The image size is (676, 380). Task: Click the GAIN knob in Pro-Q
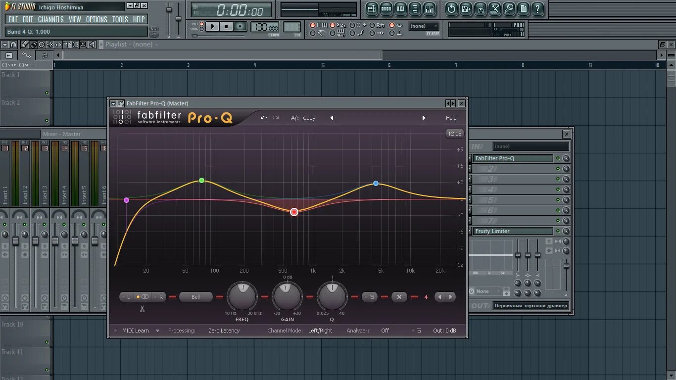coord(287,296)
